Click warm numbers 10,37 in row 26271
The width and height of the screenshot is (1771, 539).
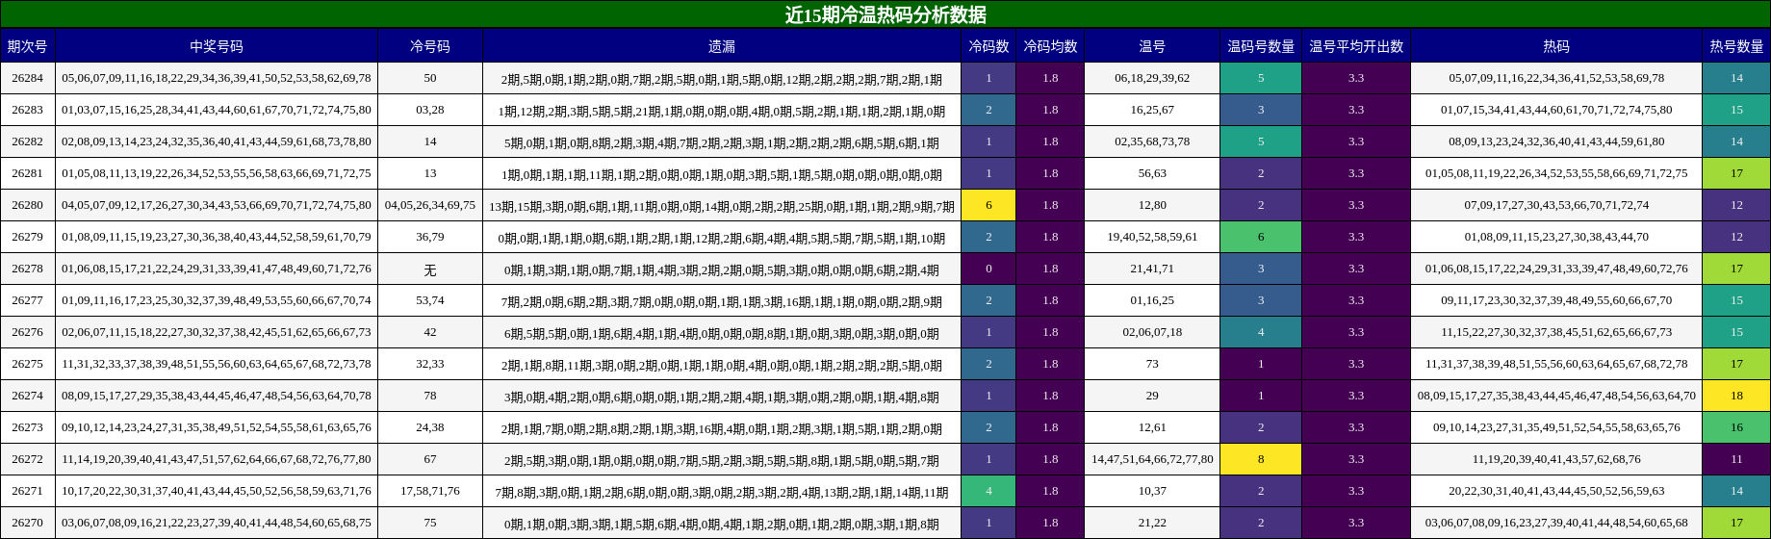pyautogui.click(x=1152, y=491)
